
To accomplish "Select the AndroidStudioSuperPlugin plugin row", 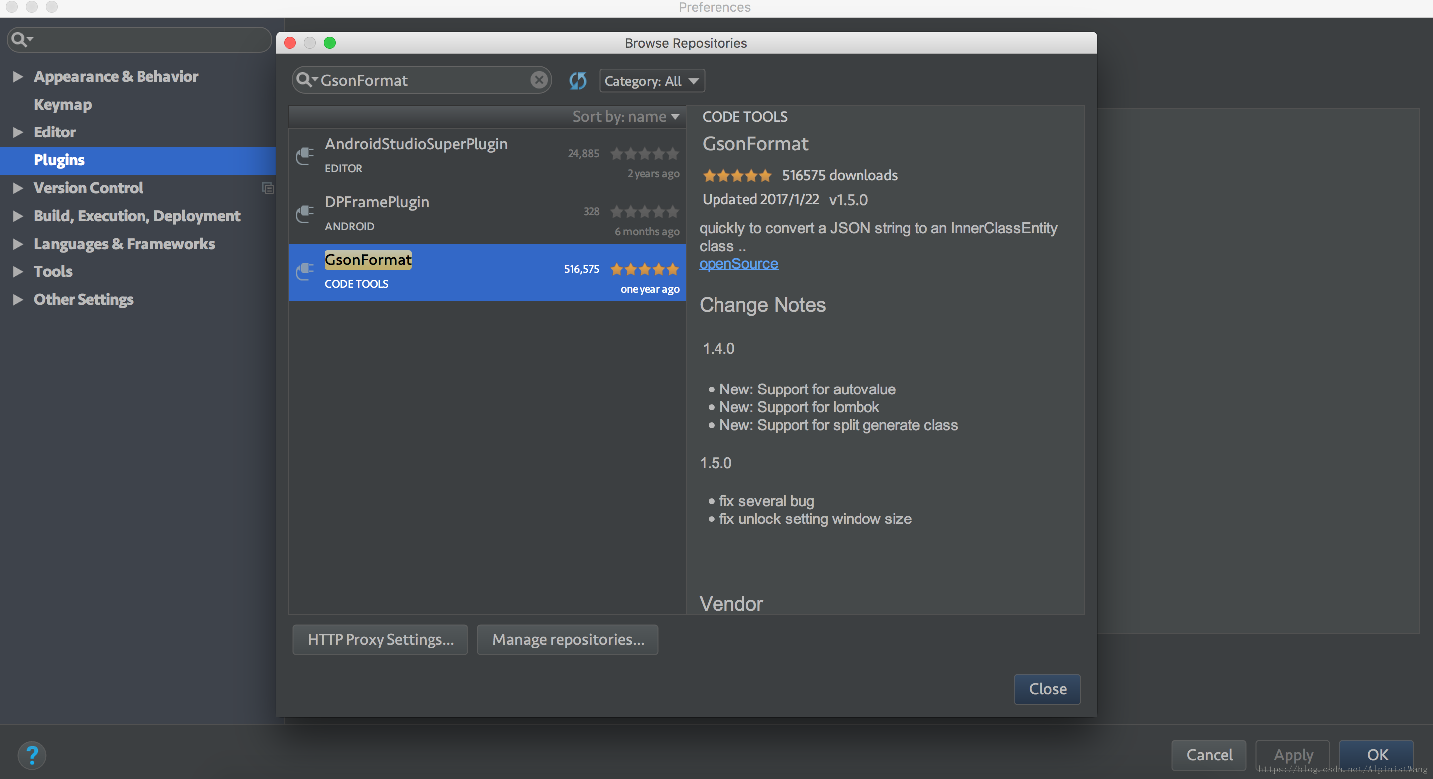I will tap(487, 158).
